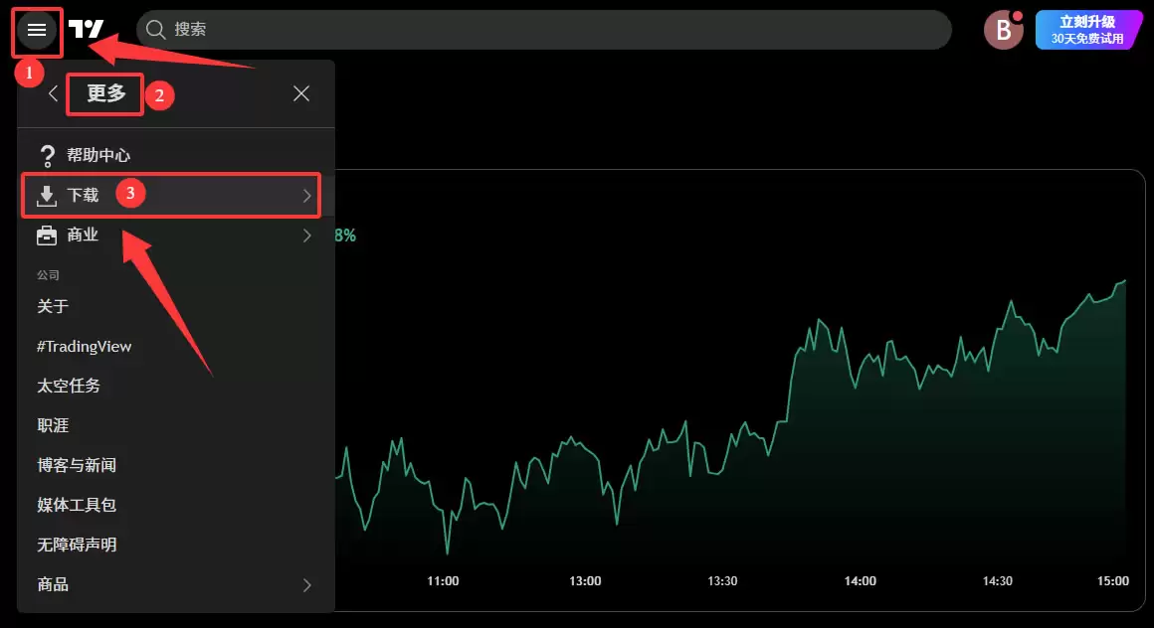Click the 13:00 time axis label
This screenshot has width=1154, height=628.
pos(585,581)
